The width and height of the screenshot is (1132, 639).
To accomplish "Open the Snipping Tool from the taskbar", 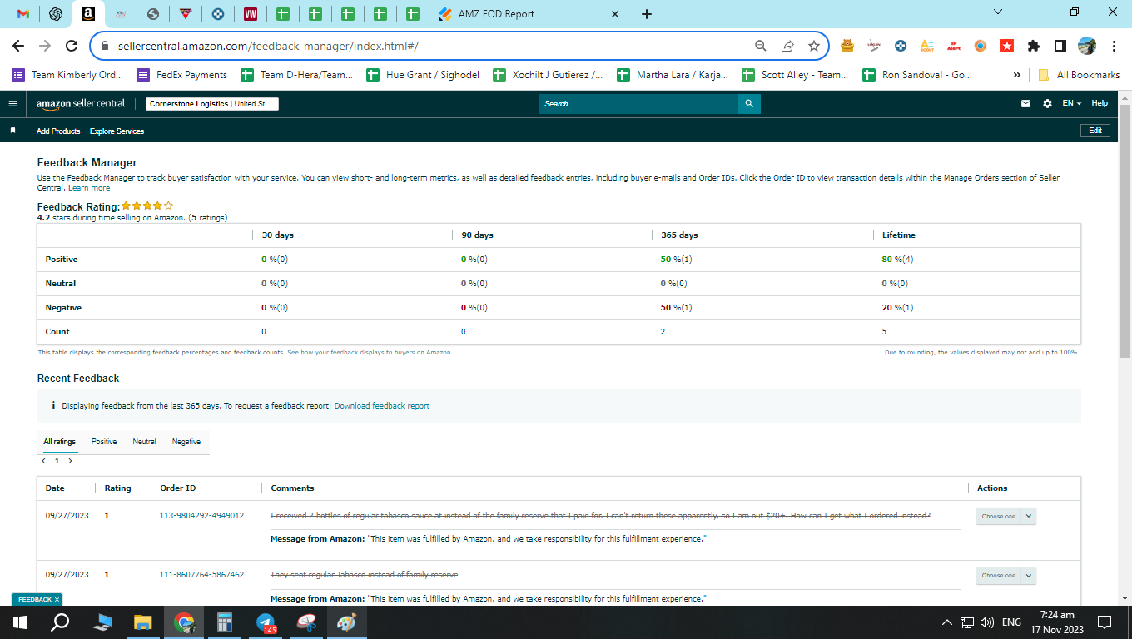I will pyautogui.click(x=306, y=622).
